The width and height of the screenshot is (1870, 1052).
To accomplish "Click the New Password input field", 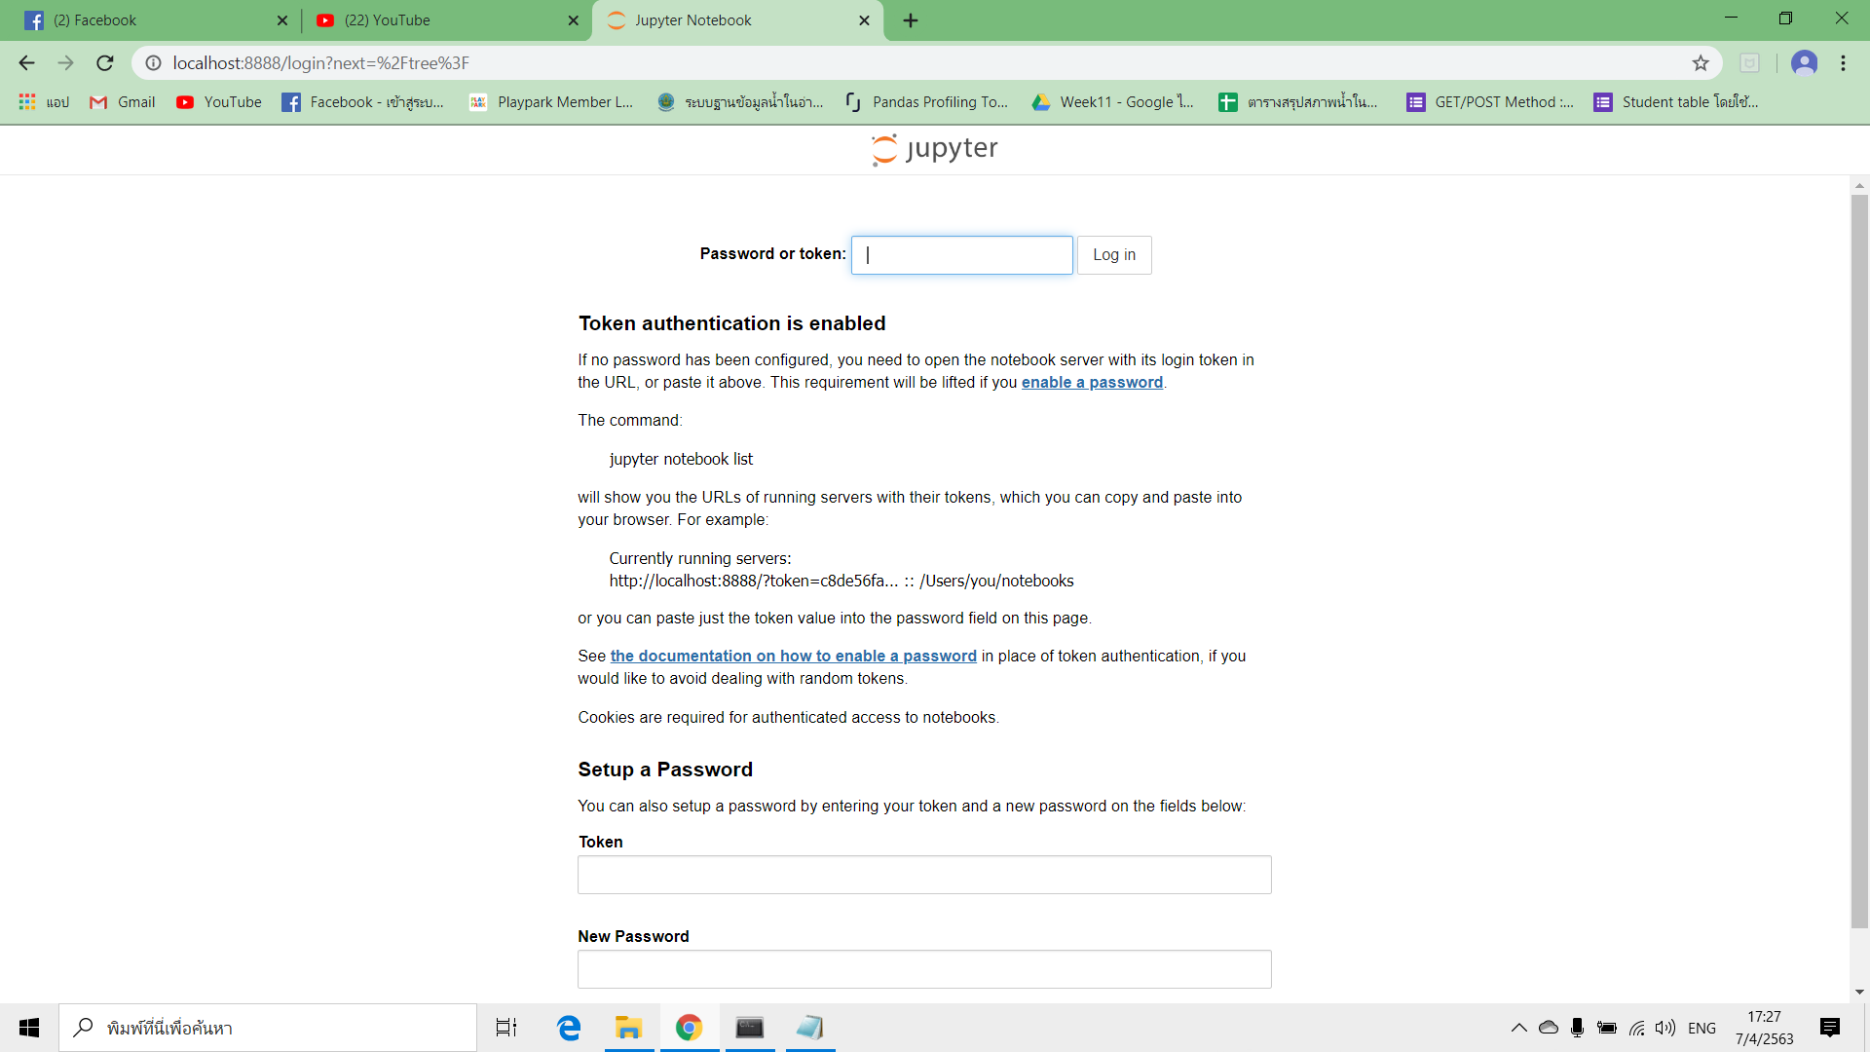I will point(923,969).
